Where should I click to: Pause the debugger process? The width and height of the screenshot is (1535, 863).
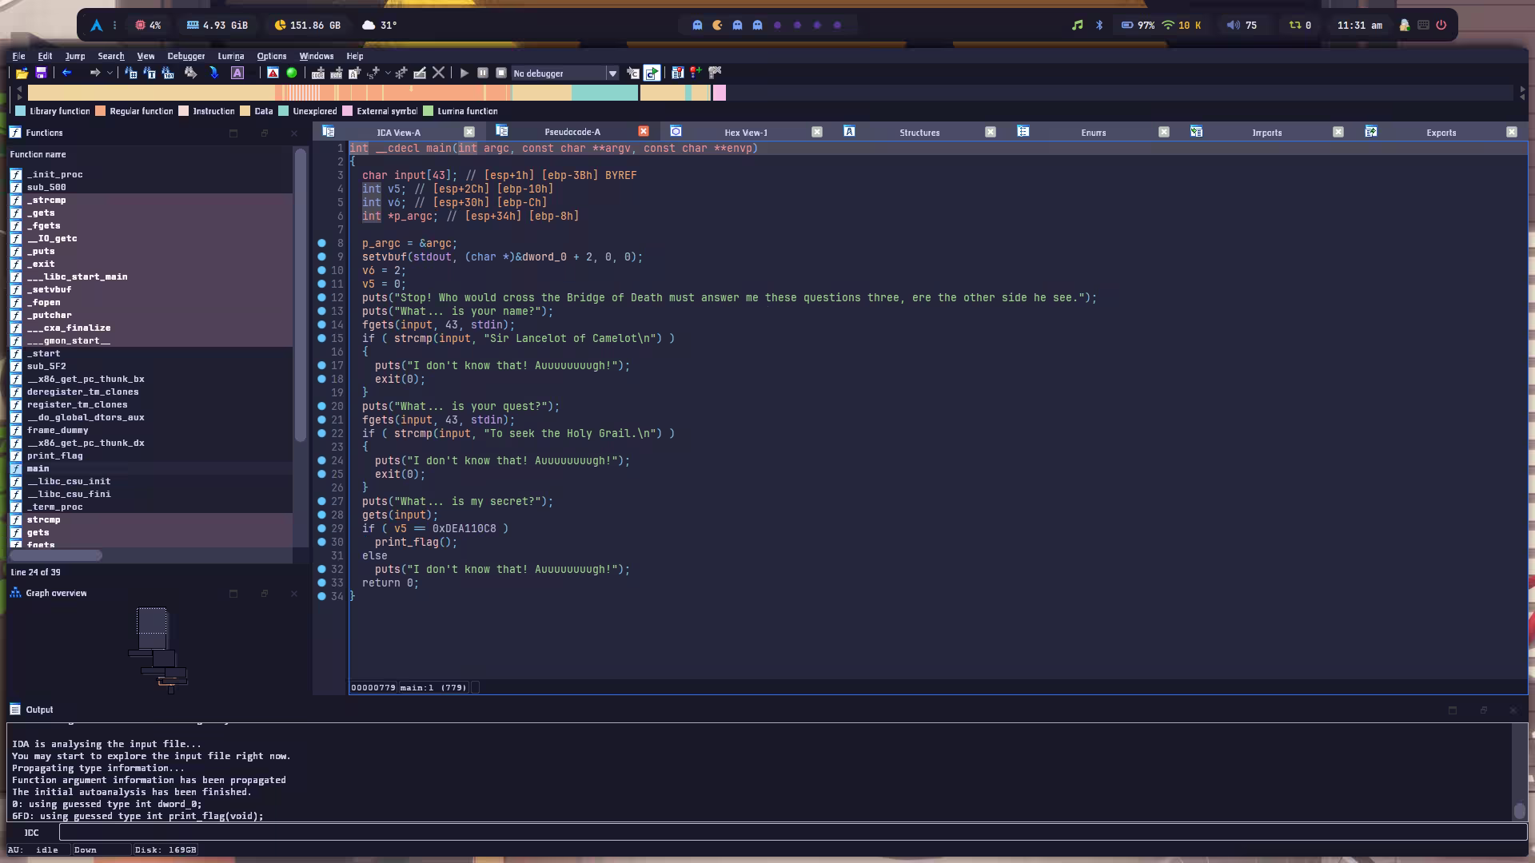pyautogui.click(x=483, y=73)
